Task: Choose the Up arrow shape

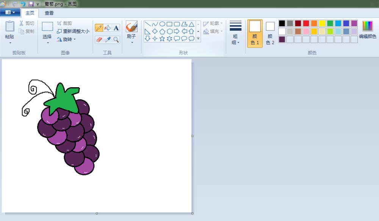Action: pos(191,31)
